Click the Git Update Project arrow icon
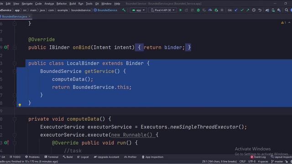 tap(236, 10)
